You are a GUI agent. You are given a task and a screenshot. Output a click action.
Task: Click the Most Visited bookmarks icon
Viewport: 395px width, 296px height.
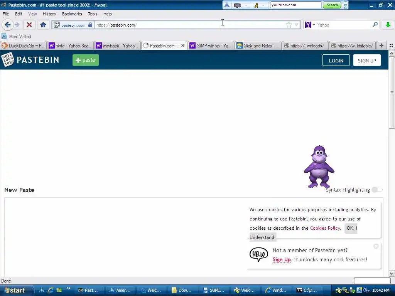[x=4, y=37]
